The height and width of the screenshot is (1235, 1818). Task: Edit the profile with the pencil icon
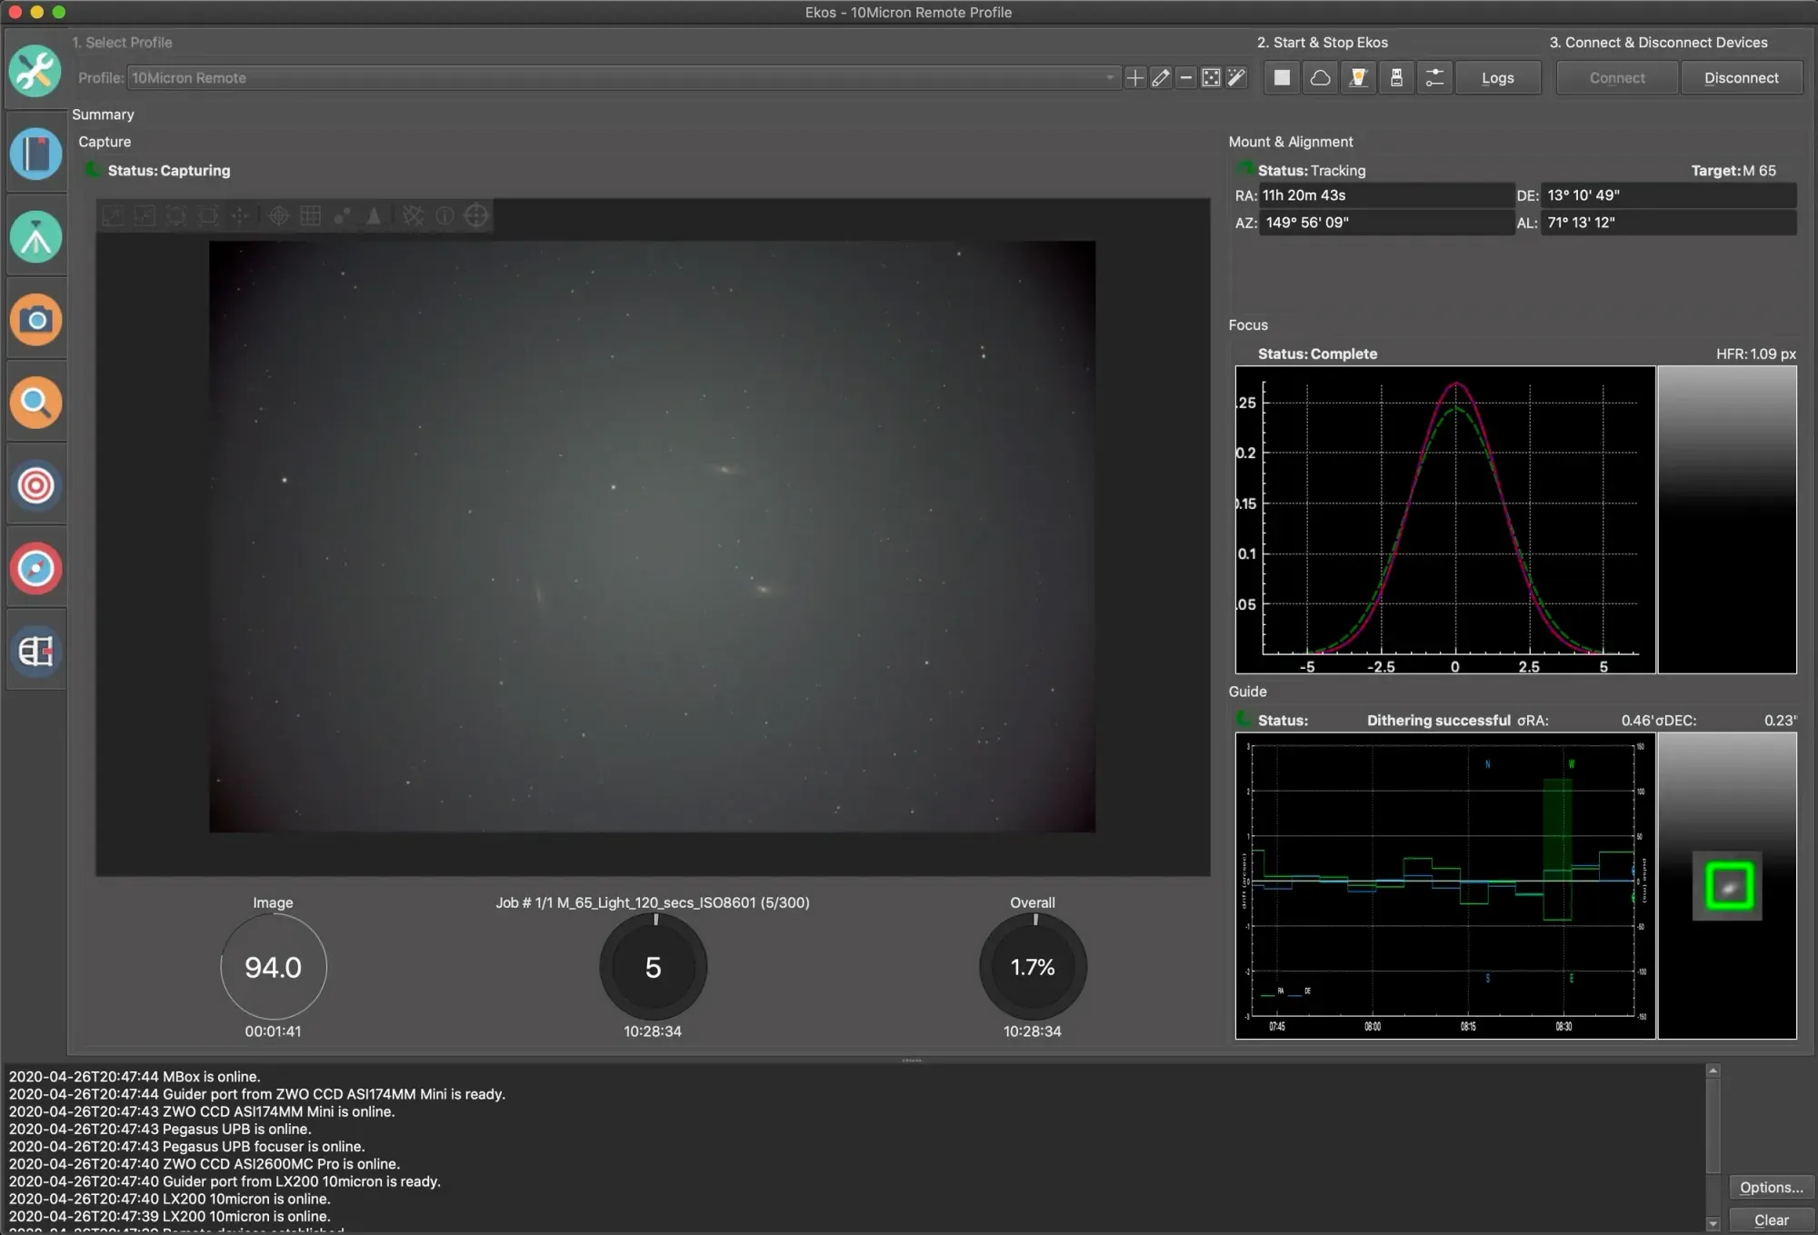[1160, 78]
